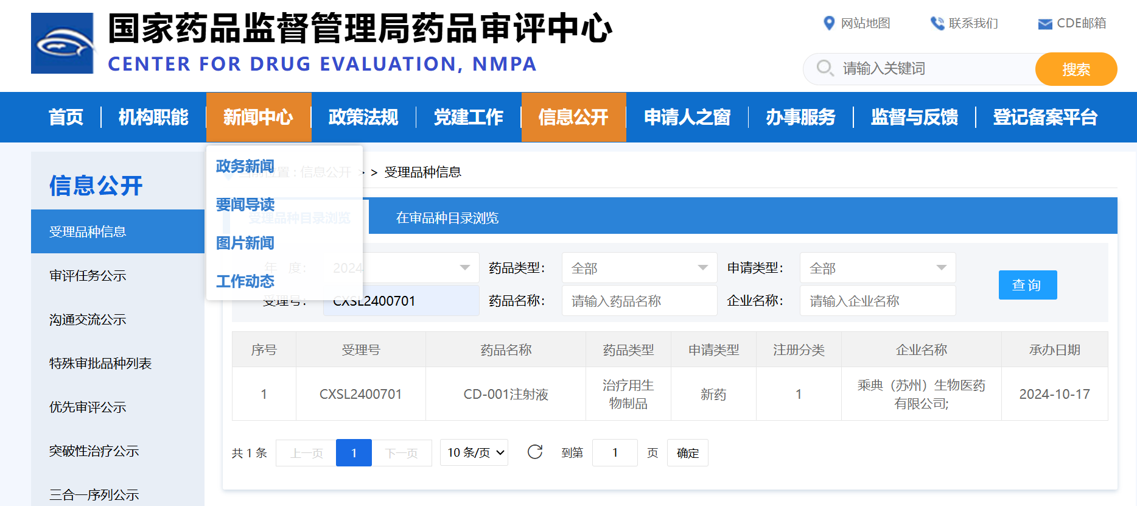
Task: Click the 下一页 pagination button
Action: [x=402, y=453]
